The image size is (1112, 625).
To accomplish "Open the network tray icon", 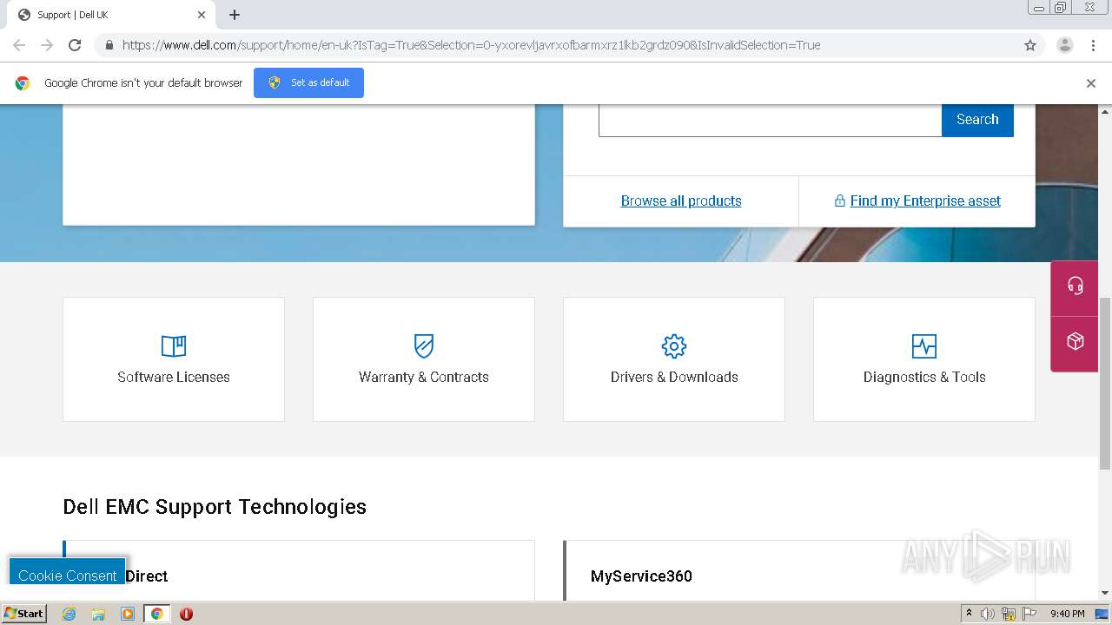I will click(x=1009, y=614).
